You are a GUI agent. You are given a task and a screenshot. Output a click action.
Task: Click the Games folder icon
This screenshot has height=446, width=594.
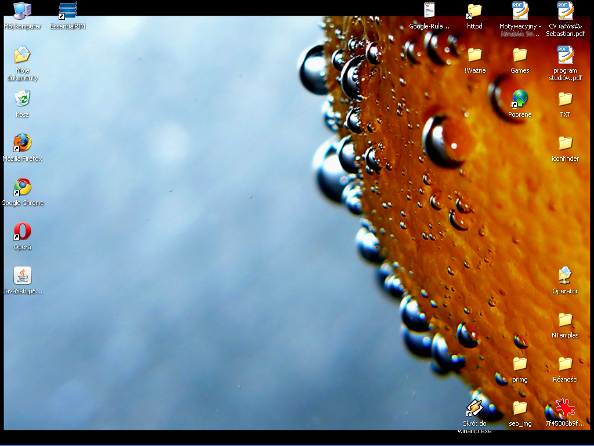coord(520,55)
